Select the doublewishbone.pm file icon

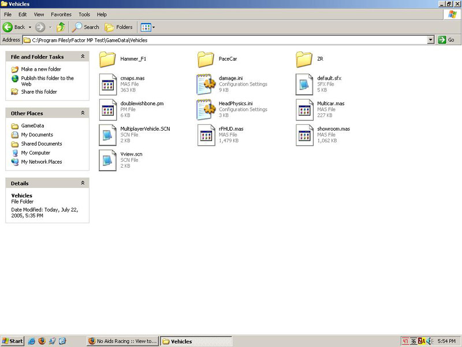108,110
